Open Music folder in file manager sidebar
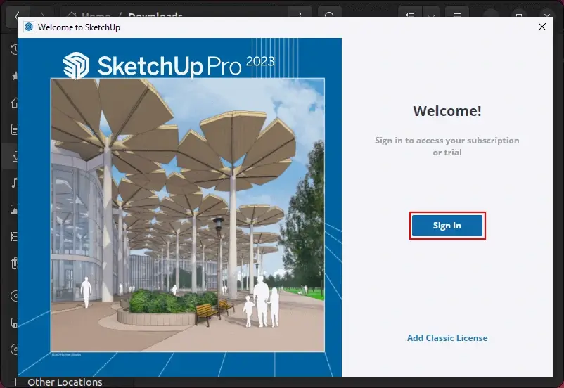This screenshot has height=388, width=564. tap(14, 183)
